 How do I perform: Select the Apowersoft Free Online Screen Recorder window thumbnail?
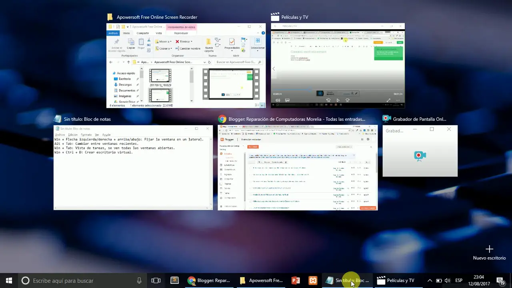(186, 66)
